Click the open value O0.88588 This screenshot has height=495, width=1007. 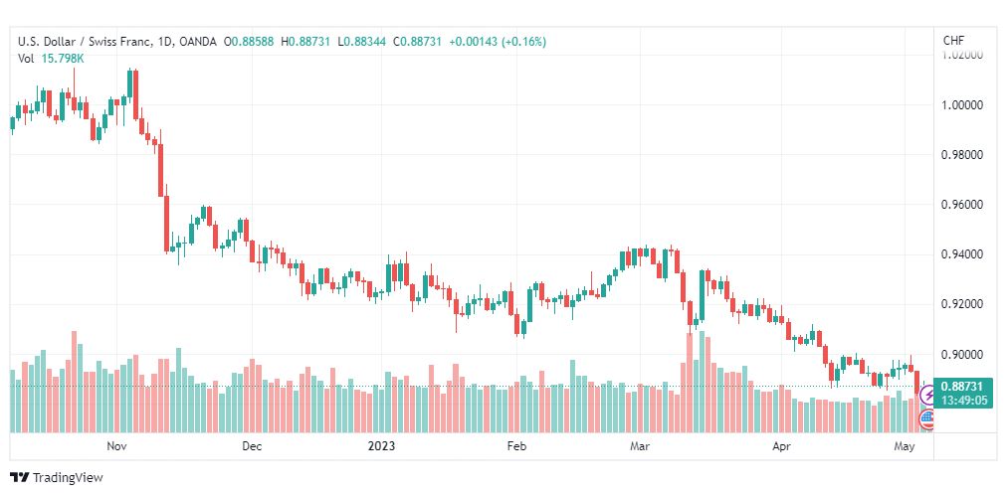click(249, 42)
